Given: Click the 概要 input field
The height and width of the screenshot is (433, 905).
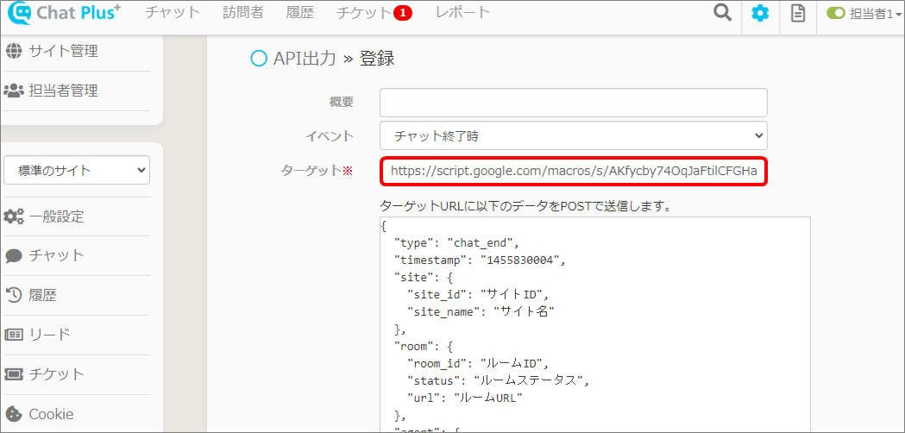Looking at the screenshot, I should [x=573, y=102].
